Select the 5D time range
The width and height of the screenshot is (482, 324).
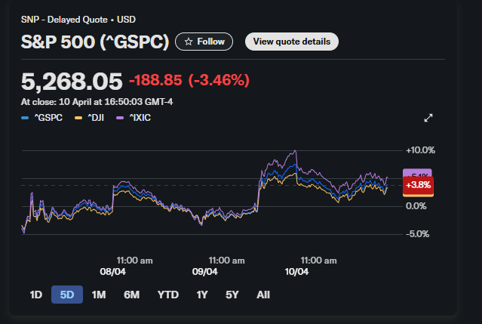pyautogui.click(x=66, y=295)
